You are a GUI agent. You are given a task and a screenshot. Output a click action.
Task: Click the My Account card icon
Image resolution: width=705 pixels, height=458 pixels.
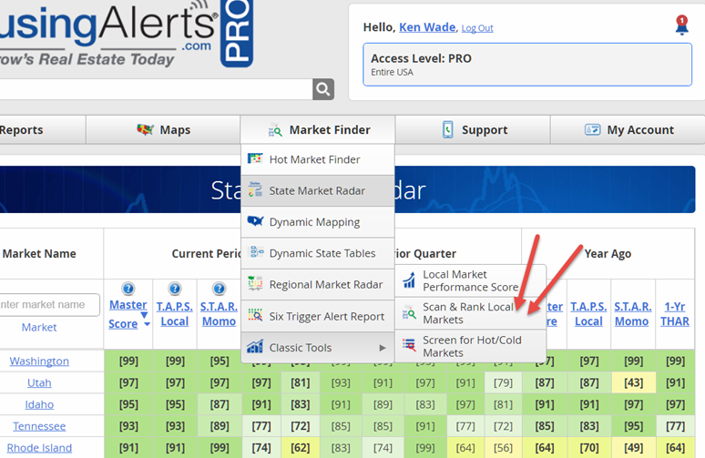click(x=593, y=130)
